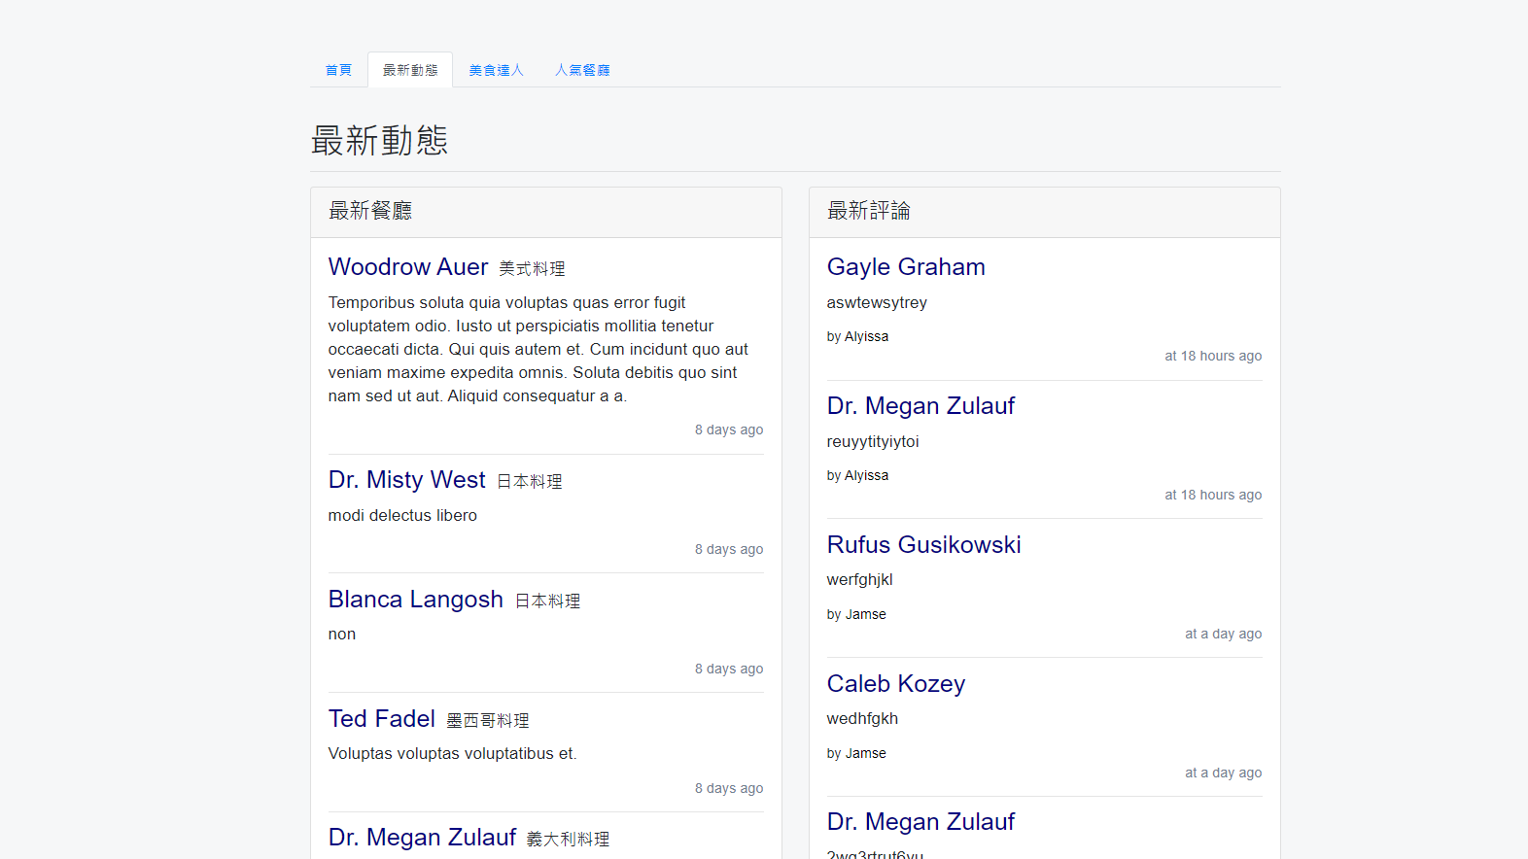
Task: Click 'by Jamse' under wedhfgkh comment
Action: [856, 754]
